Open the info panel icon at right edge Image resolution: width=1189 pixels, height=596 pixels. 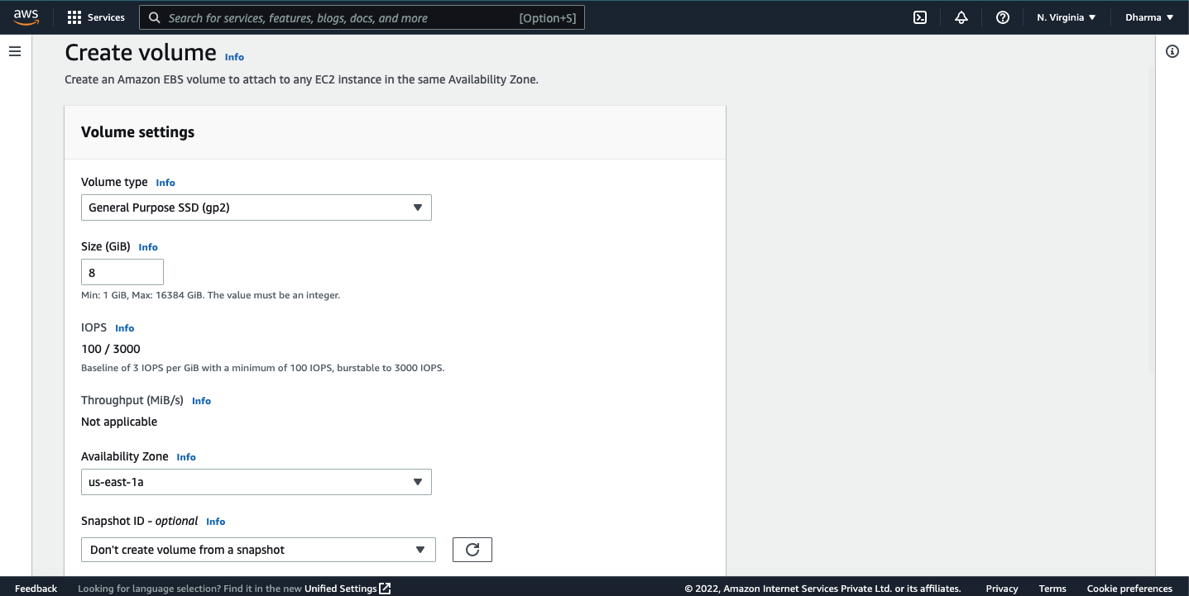1172,51
